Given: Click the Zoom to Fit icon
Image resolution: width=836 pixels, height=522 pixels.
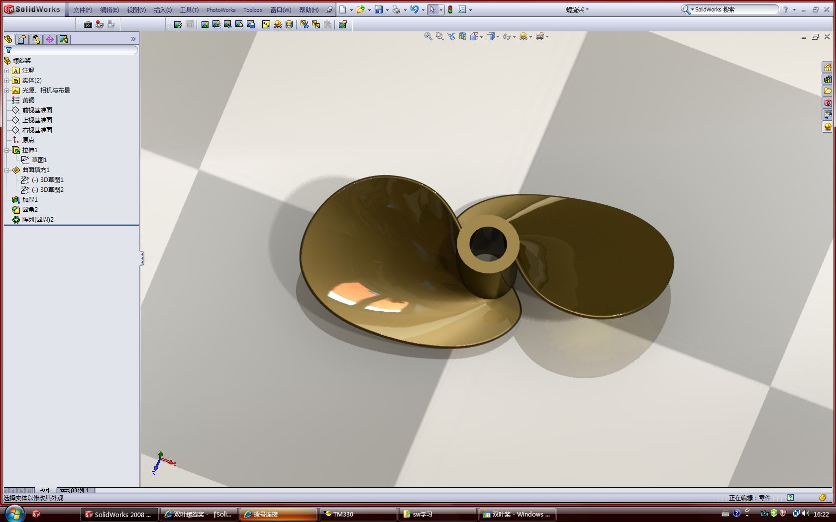Looking at the screenshot, I should coord(428,36).
